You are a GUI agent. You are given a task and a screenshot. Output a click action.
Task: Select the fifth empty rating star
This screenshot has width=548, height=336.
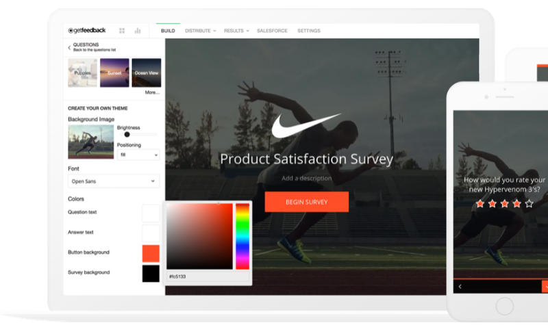coord(529,203)
